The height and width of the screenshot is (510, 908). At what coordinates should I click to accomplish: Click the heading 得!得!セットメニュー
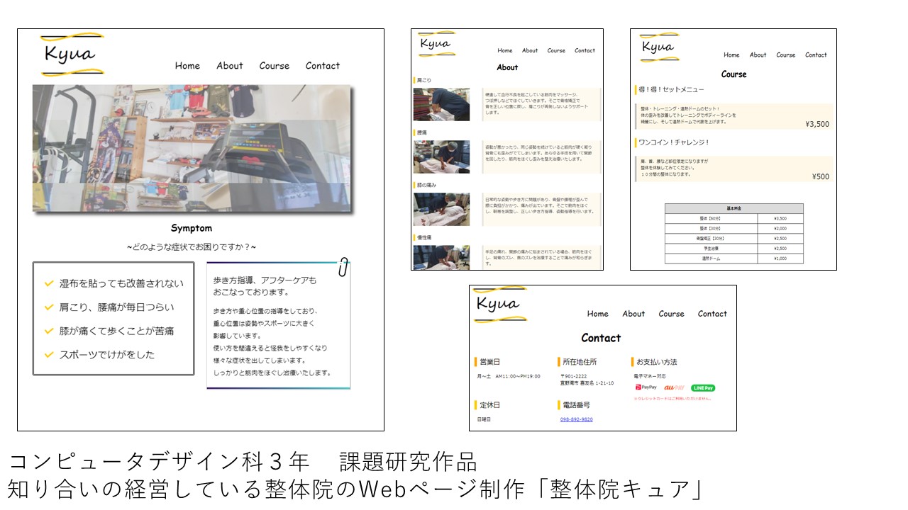click(x=672, y=90)
